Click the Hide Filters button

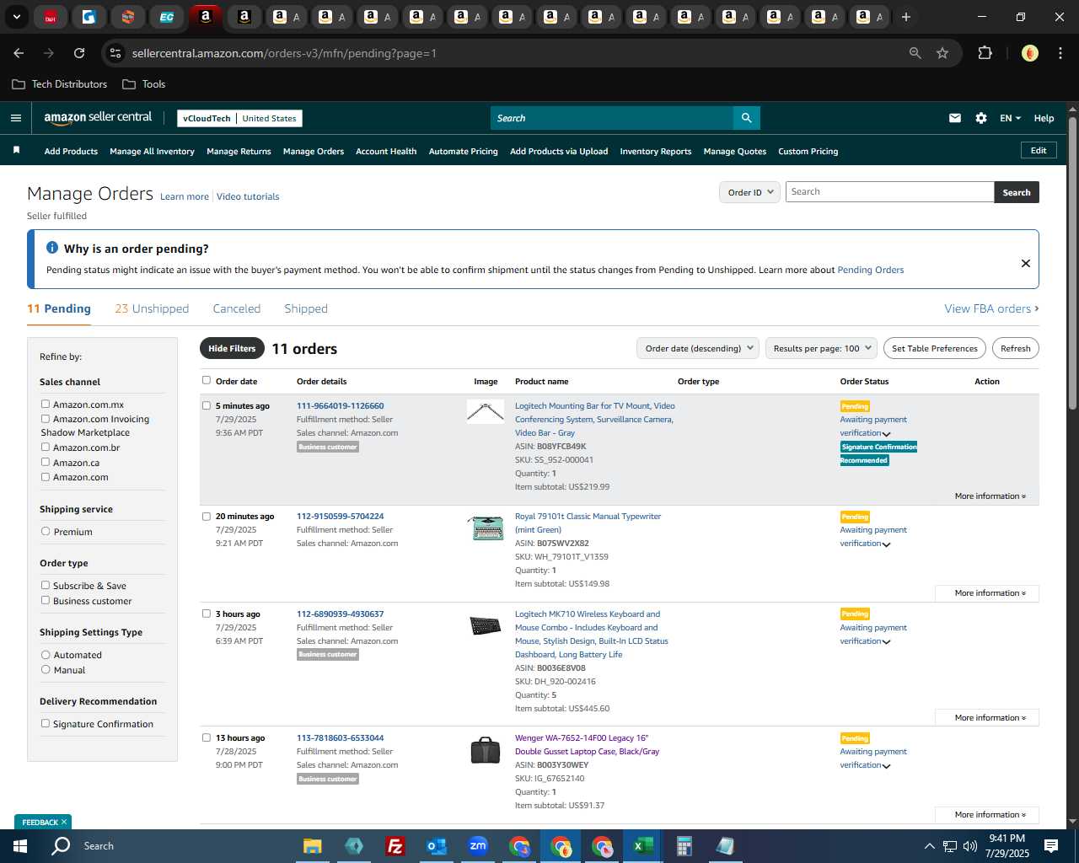(x=232, y=348)
